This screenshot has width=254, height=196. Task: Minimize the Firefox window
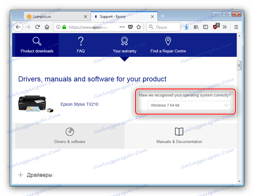click(x=217, y=14)
